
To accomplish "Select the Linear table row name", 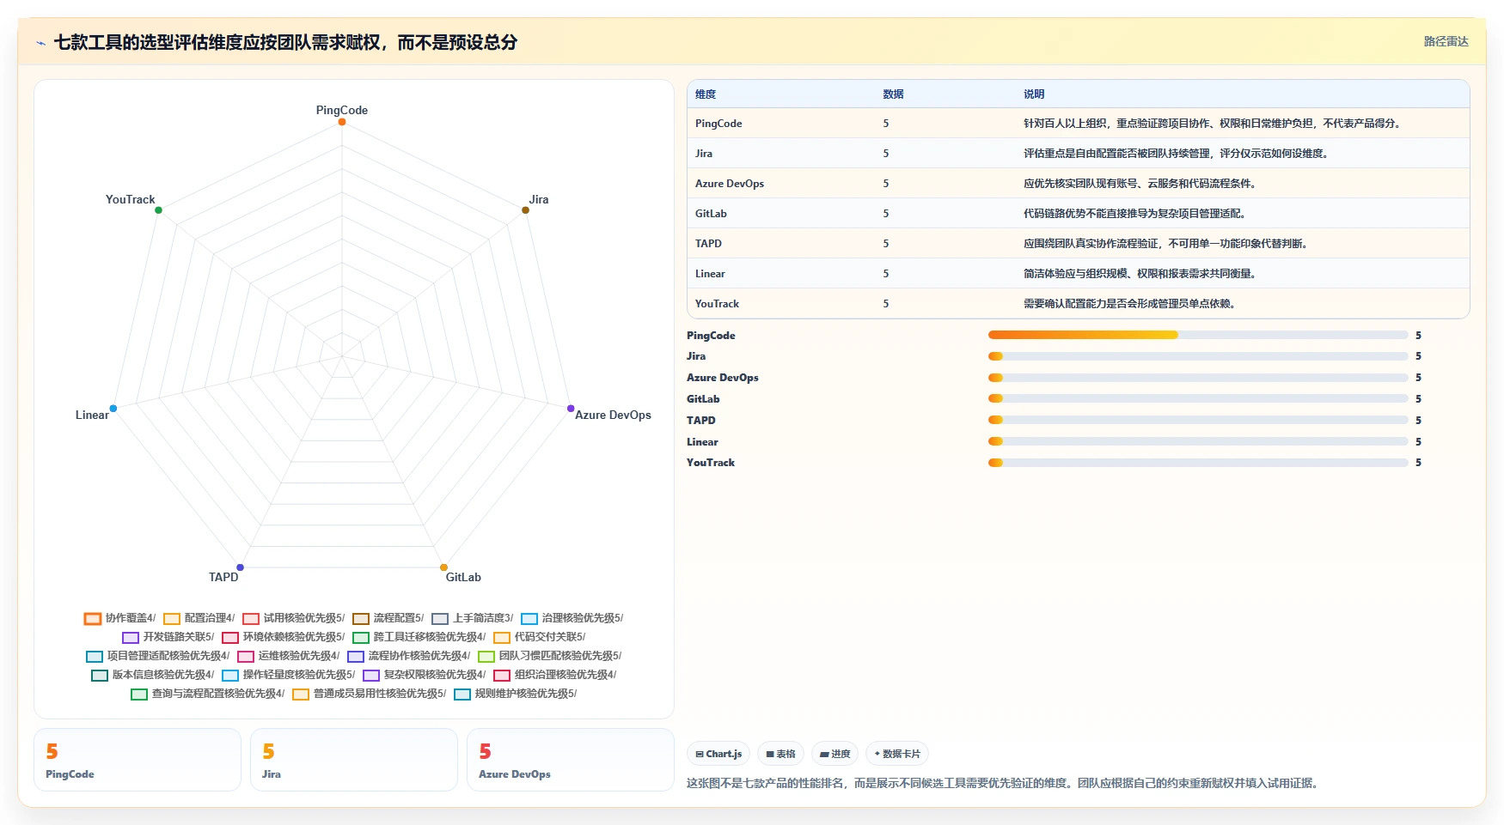I will pyautogui.click(x=710, y=274).
